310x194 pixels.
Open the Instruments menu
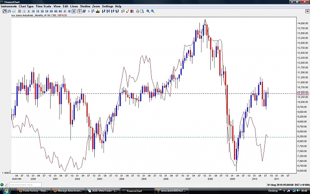coord(9,6)
